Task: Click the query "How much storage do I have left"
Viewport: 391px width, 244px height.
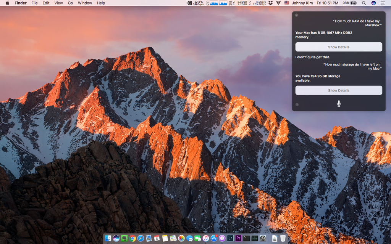Action: coord(352,66)
